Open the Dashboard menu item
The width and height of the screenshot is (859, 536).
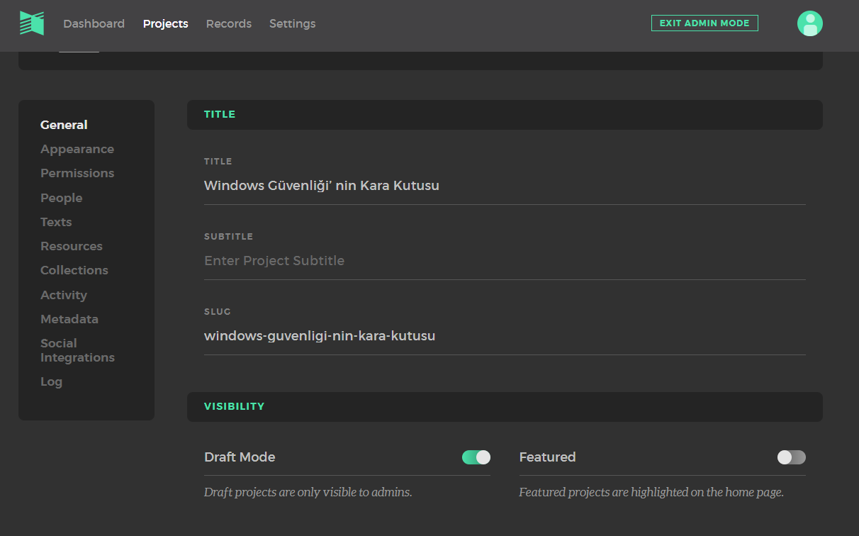(x=94, y=23)
